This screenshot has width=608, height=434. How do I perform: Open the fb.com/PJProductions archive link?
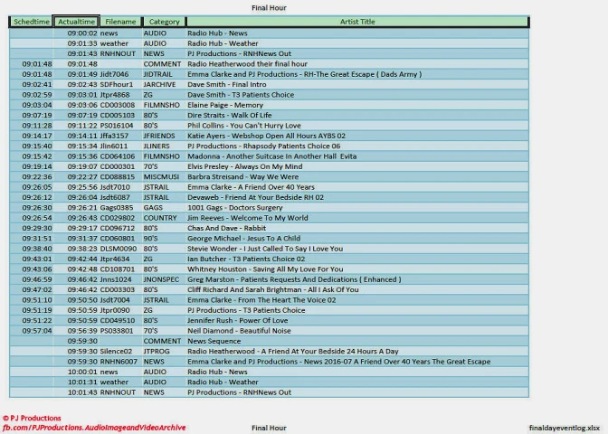pos(94,428)
